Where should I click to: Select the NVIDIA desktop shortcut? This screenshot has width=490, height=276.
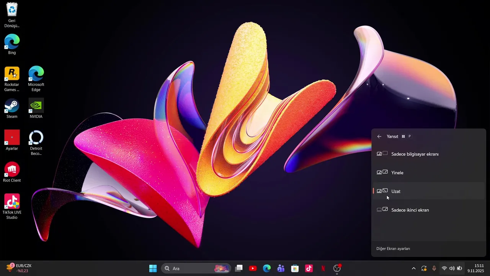36,108
